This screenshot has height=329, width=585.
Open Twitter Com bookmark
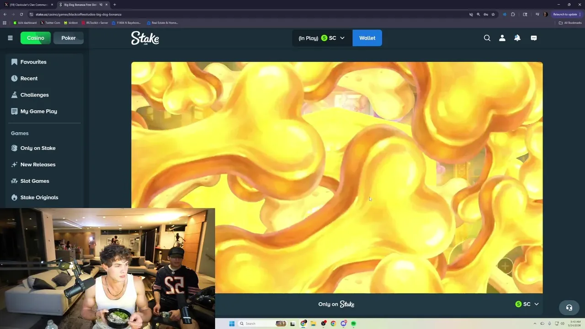pyautogui.click(x=50, y=22)
